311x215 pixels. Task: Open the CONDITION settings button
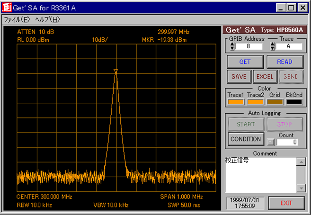coord(246,139)
